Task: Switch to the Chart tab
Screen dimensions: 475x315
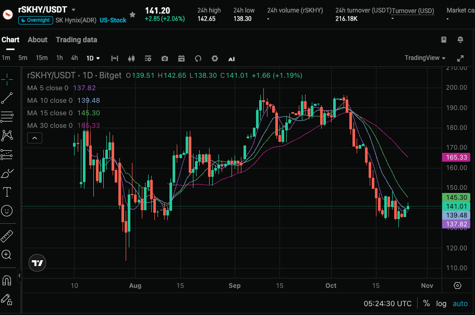Action: [10, 40]
